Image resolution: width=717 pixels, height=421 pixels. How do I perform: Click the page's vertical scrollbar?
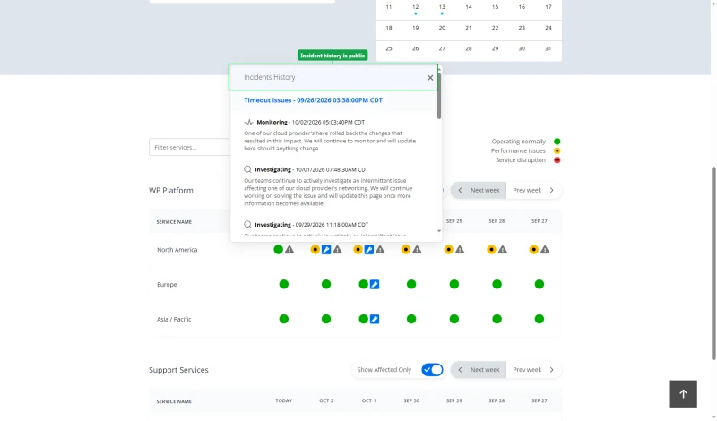pyautogui.click(x=713, y=263)
